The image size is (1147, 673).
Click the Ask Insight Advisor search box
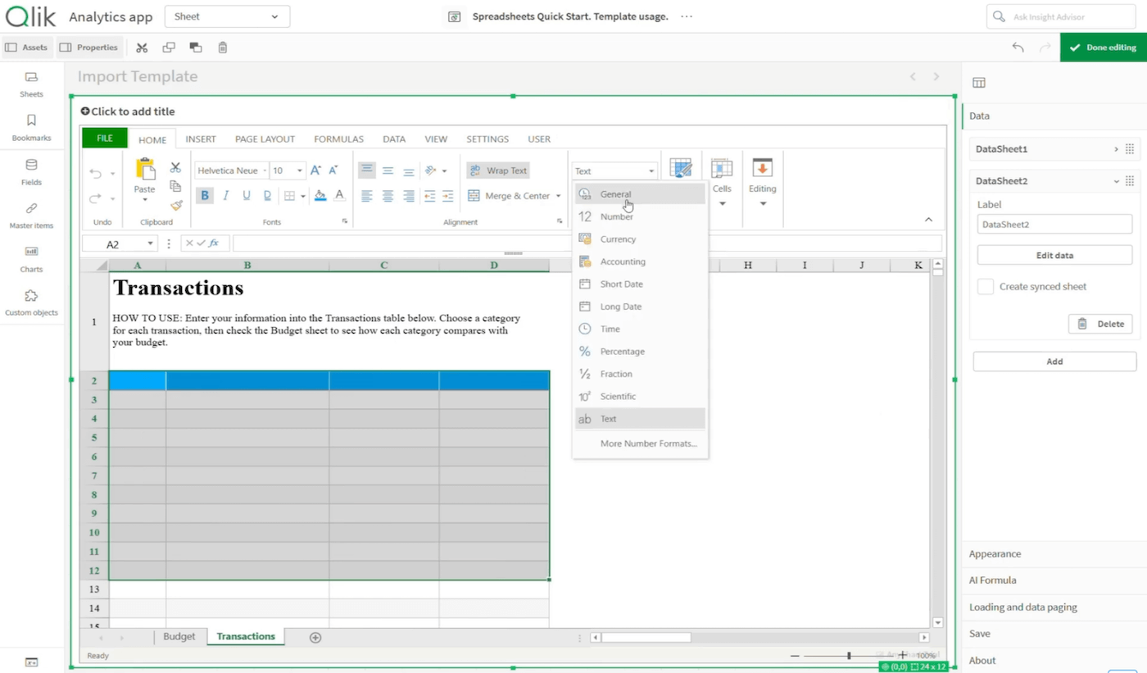pos(1060,16)
